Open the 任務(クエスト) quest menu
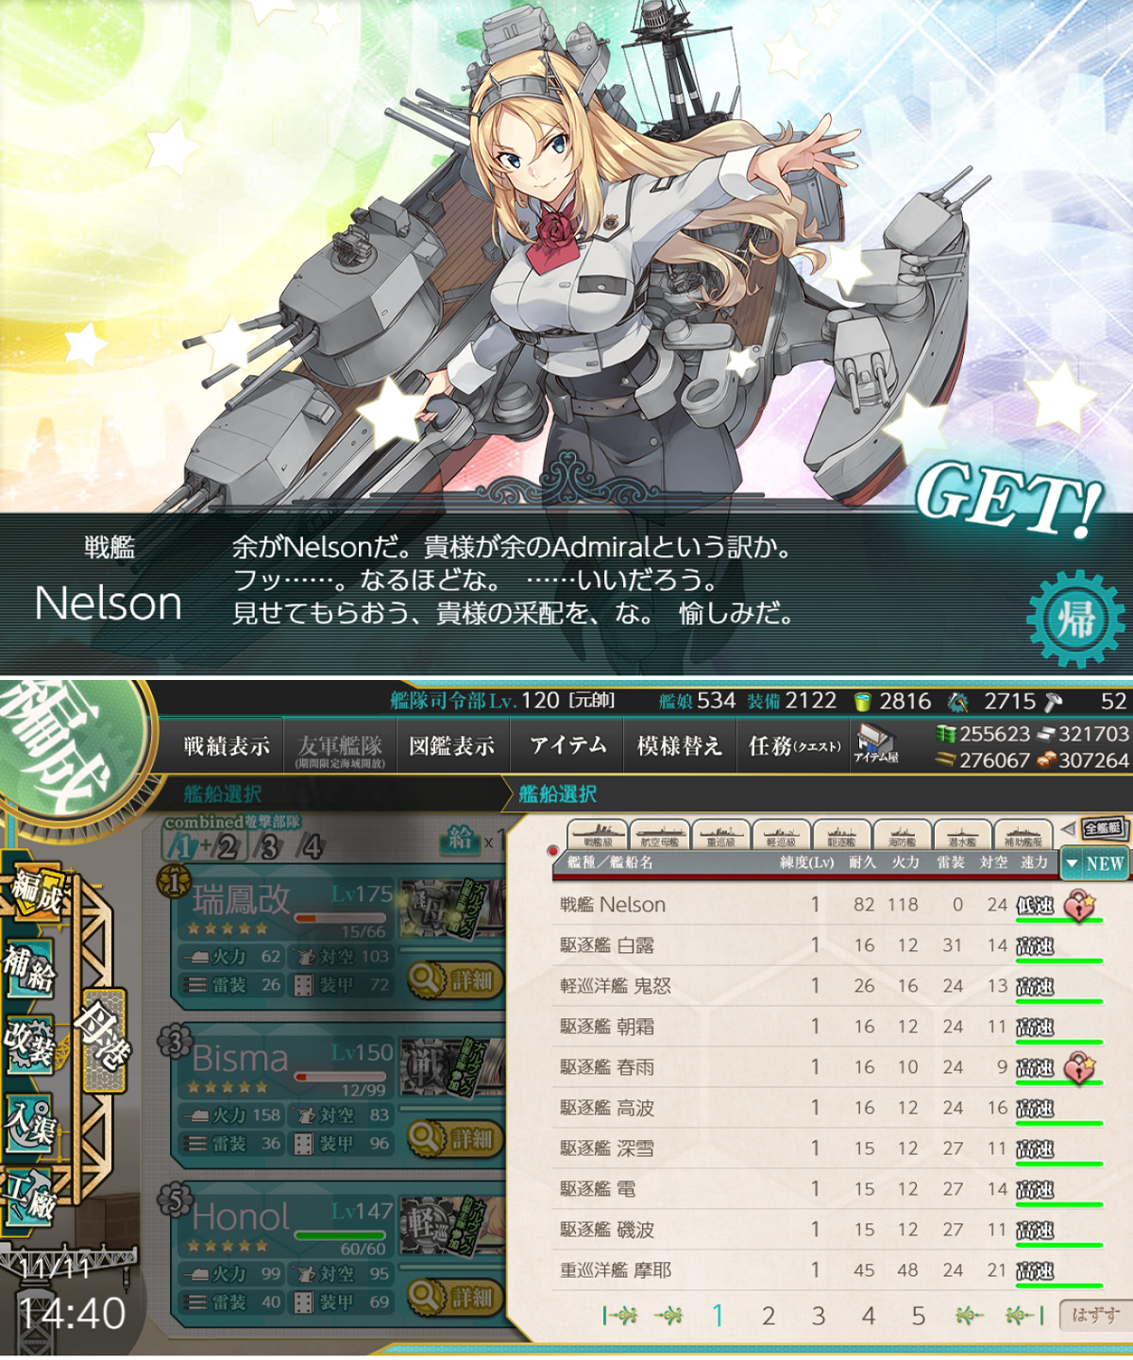The height and width of the screenshot is (1360, 1133). click(794, 746)
